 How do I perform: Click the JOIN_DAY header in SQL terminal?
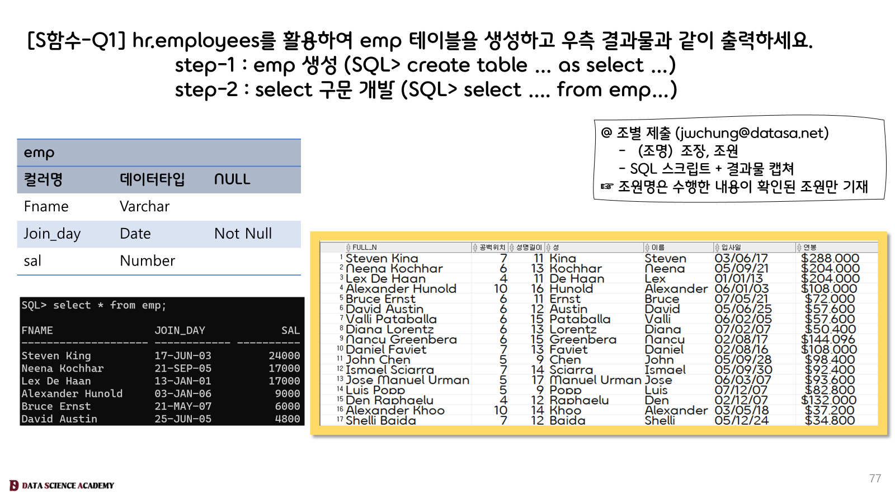[x=180, y=330]
